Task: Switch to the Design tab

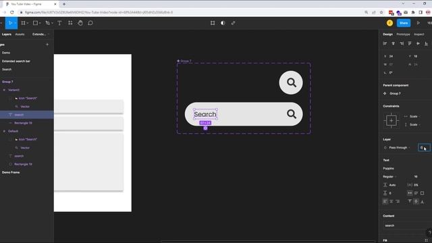Action: (387, 34)
